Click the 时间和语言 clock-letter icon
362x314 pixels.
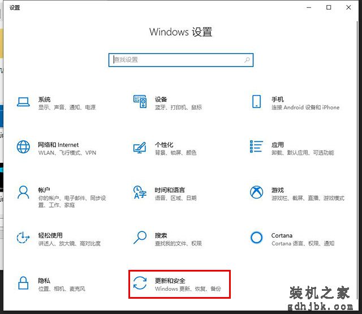(140, 192)
